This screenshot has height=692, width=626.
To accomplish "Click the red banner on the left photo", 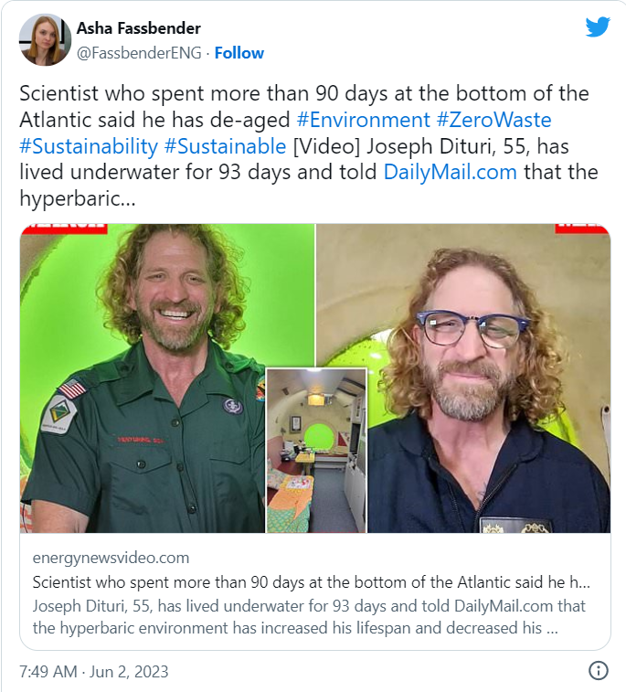I will click(64, 229).
